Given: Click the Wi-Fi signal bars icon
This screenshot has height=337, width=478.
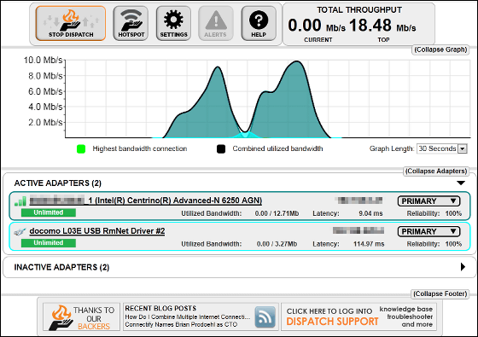Looking at the screenshot, I should click(20, 200).
